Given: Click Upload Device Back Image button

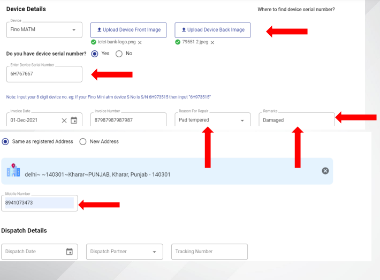Looking at the screenshot, I should pos(212,30).
